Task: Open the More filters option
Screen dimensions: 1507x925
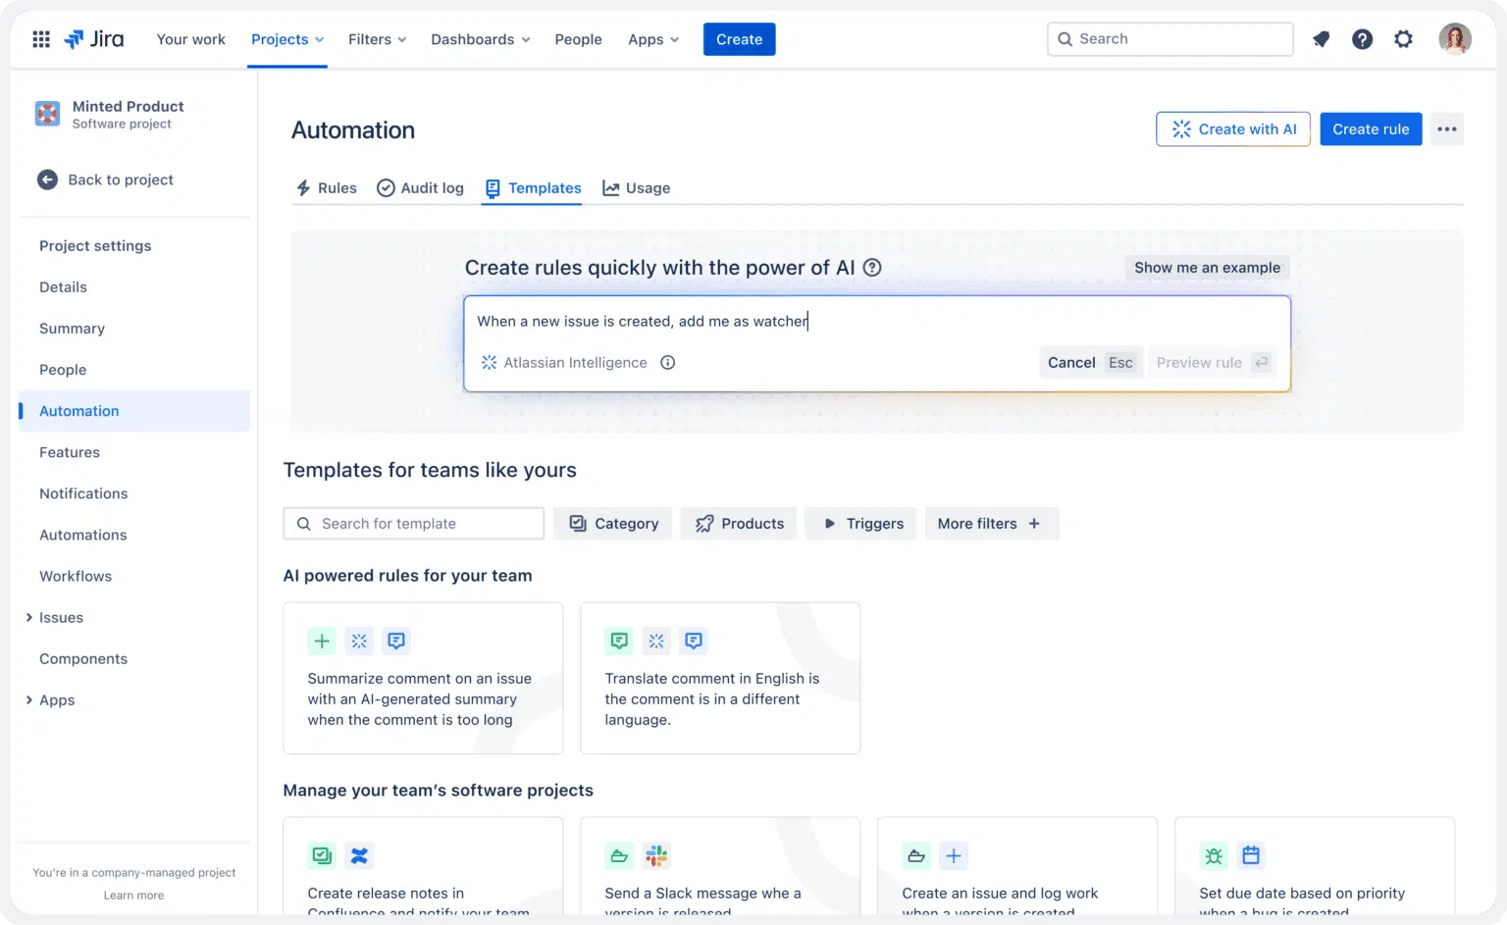Action: [992, 524]
